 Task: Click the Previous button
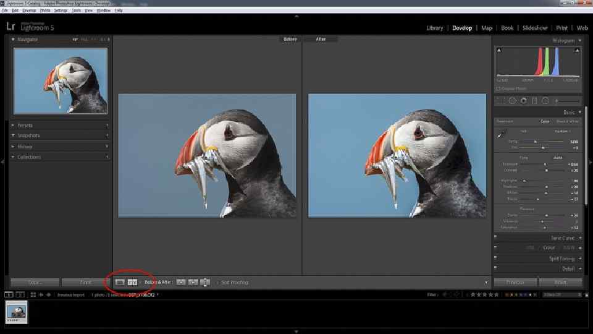515,283
